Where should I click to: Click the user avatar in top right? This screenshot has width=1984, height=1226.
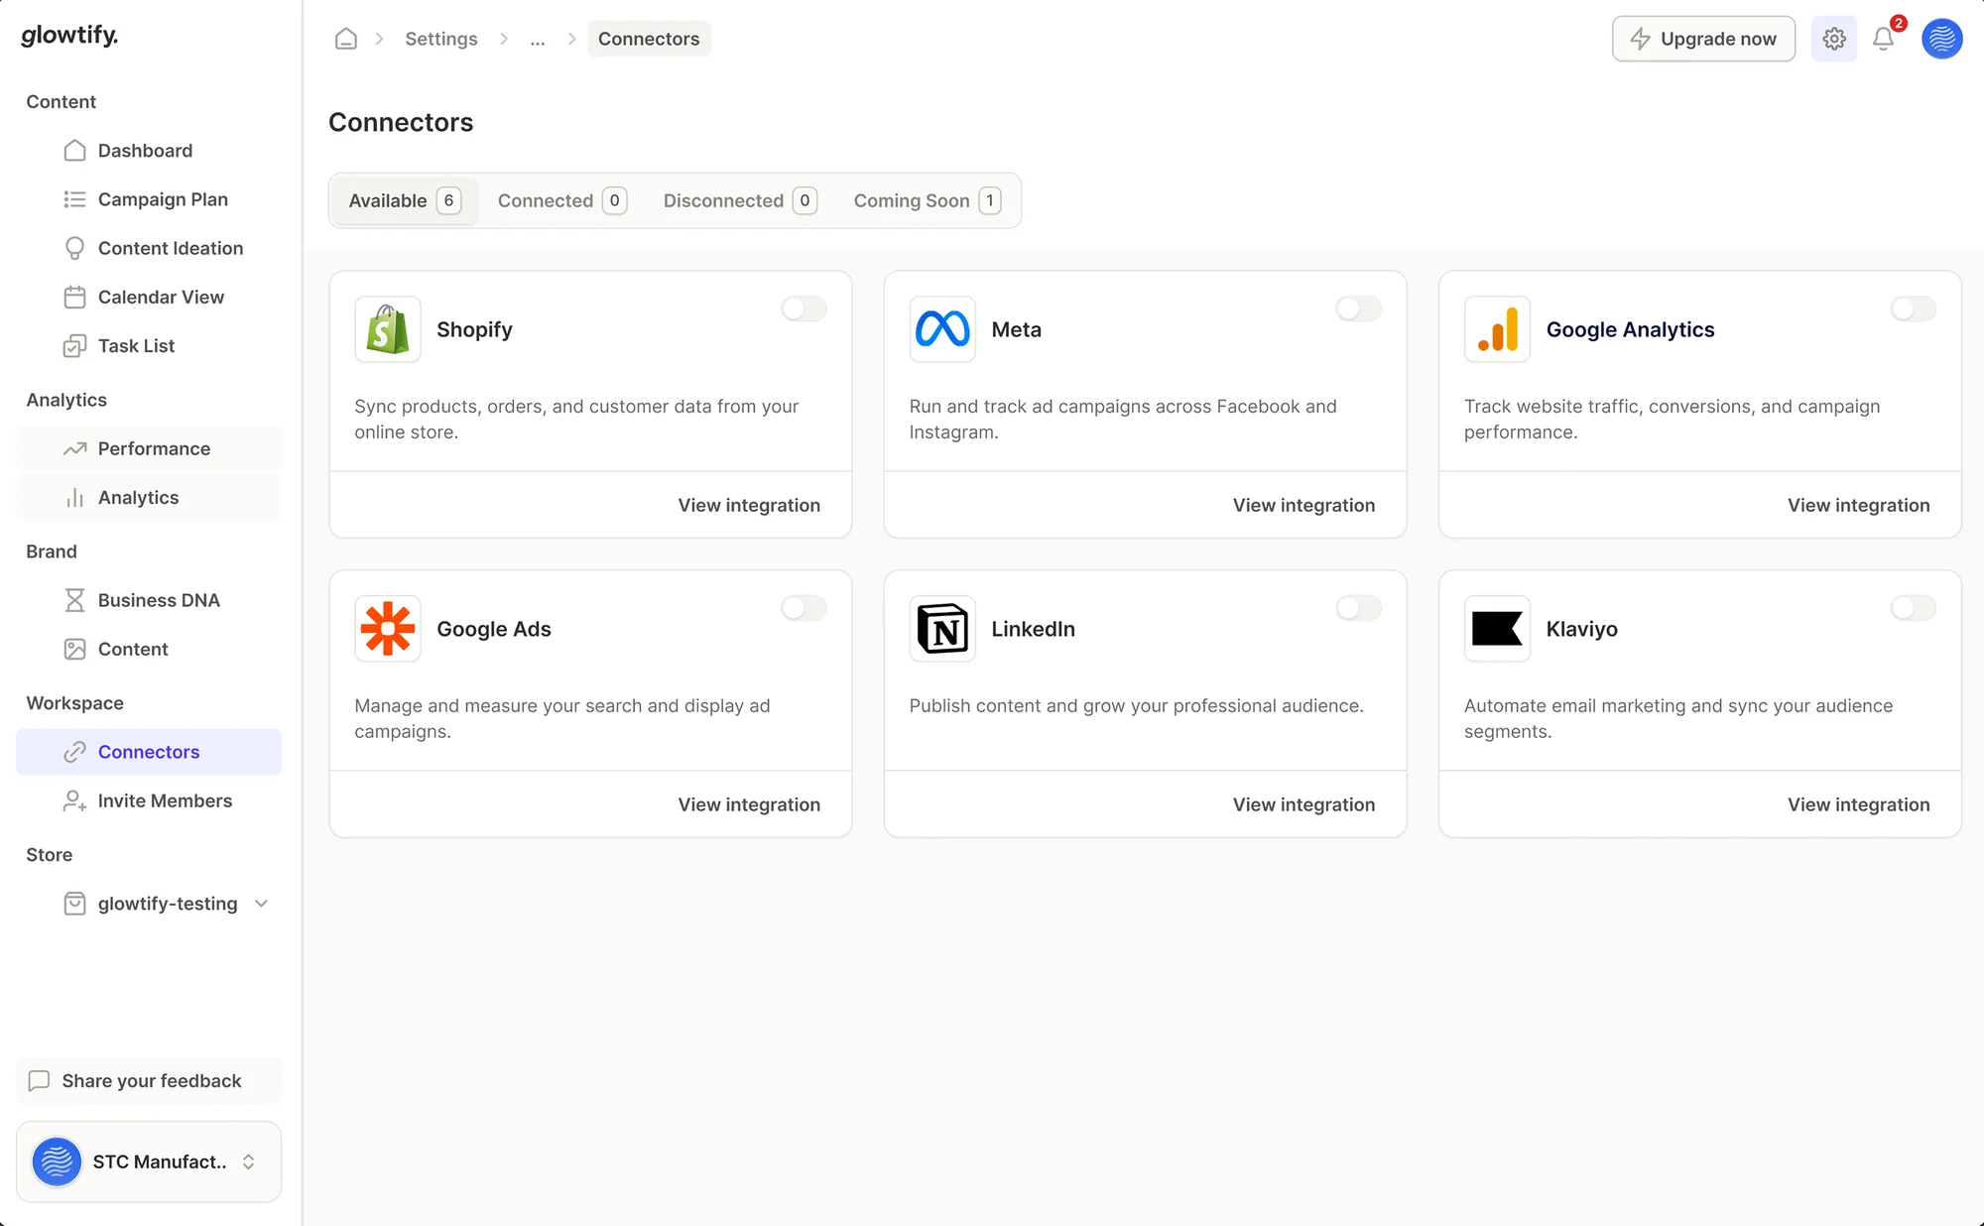coord(1941,39)
